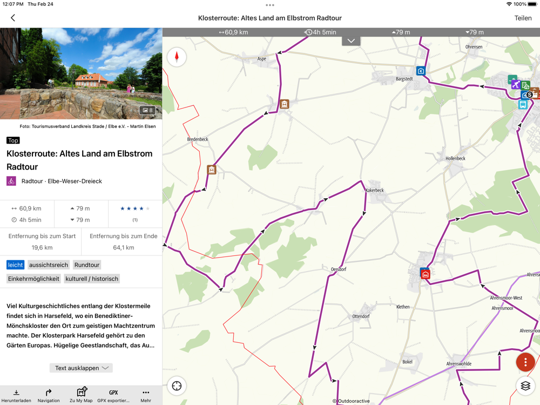Collapse the map stats chevron
The height and width of the screenshot is (405, 540).
click(351, 41)
